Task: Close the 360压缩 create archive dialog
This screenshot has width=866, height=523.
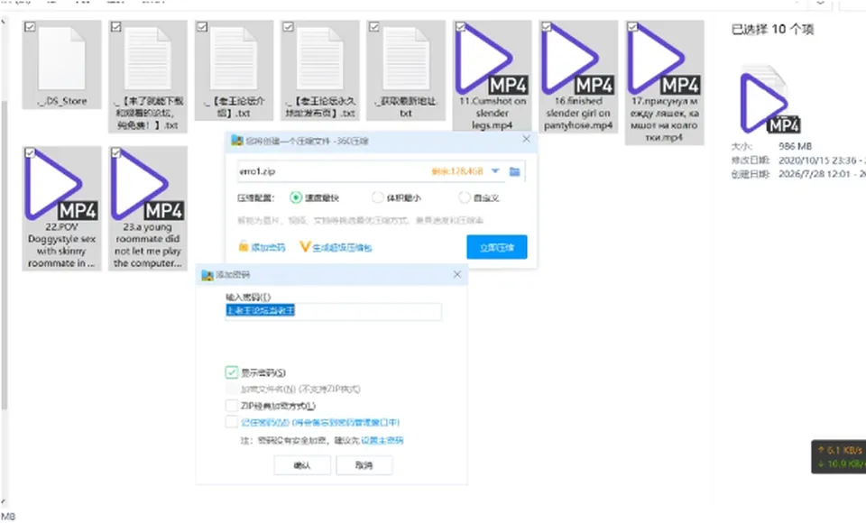Action: click(x=526, y=139)
